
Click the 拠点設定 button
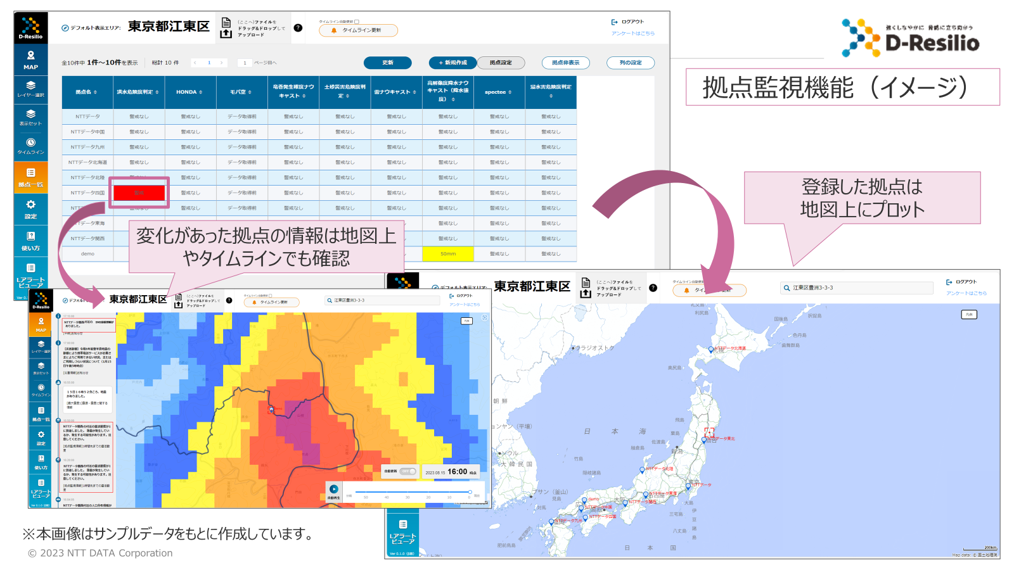501,63
